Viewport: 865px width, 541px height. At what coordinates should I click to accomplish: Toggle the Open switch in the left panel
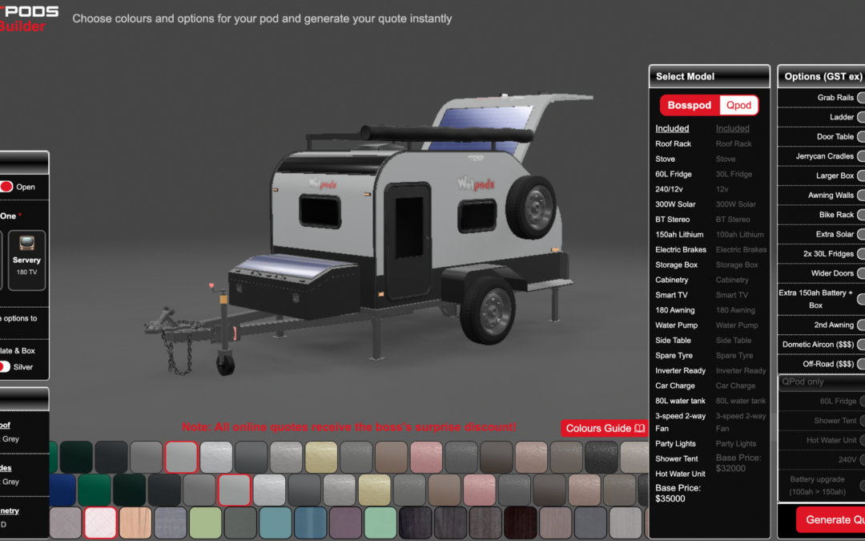point(6,187)
